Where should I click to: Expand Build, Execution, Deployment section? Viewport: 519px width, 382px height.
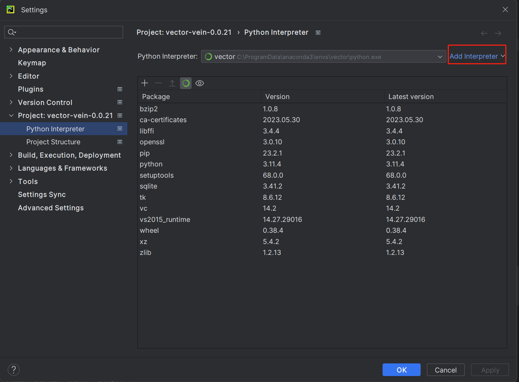coord(11,155)
